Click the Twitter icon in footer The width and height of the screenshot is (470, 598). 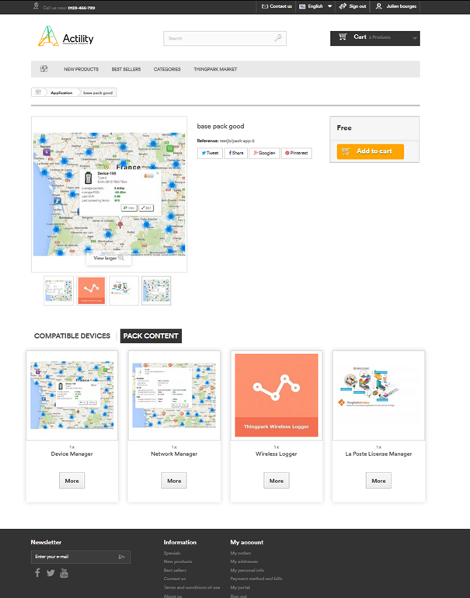click(50, 573)
